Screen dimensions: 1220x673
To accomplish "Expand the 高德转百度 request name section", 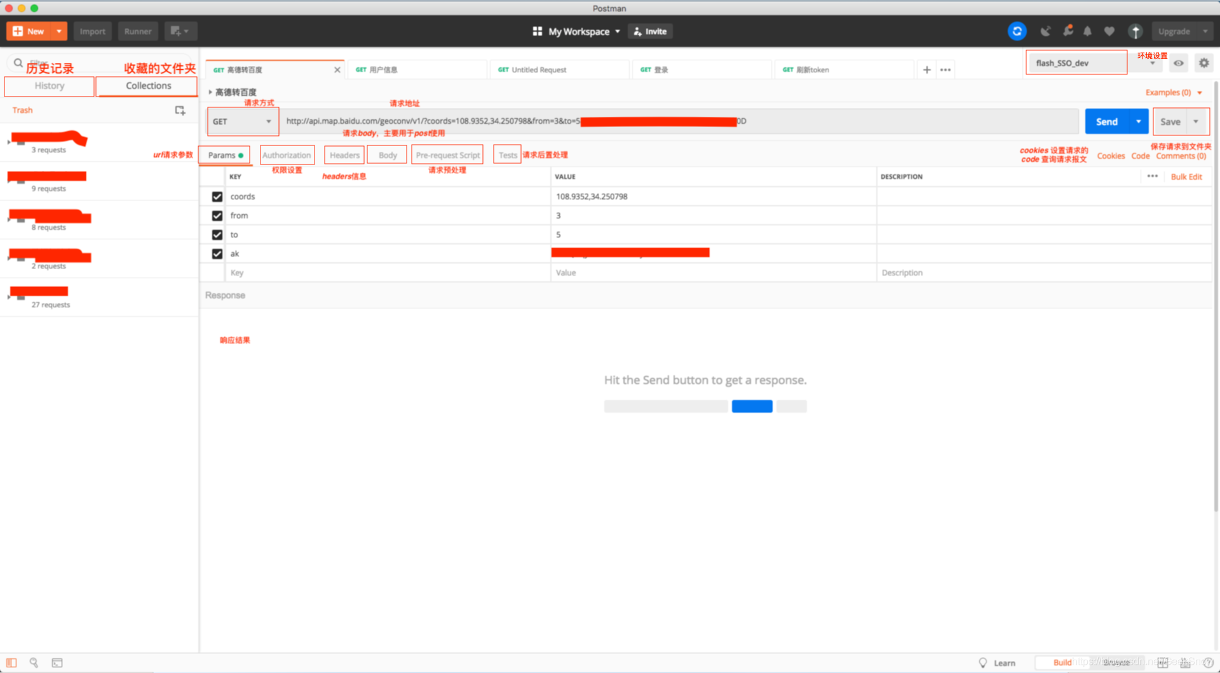I will tap(210, 92).
